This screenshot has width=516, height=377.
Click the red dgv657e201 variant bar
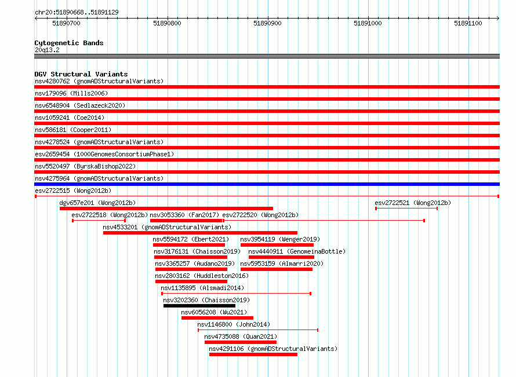(166, 208)
